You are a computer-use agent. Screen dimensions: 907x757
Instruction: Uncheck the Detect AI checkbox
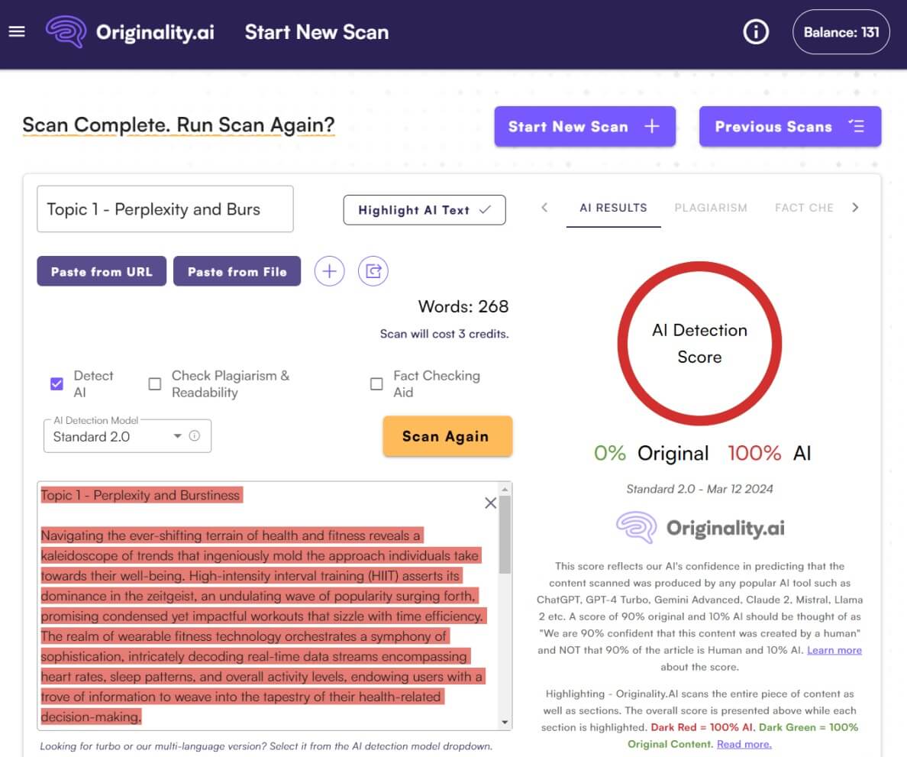click(x=57, y=383)
